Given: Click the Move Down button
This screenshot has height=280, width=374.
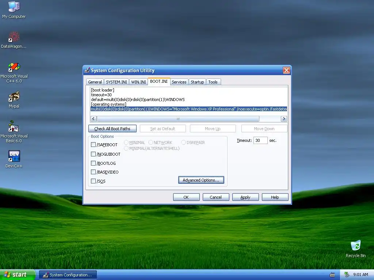Looking at the screenshot, I should pyautogui.click(x=264, y=129).
